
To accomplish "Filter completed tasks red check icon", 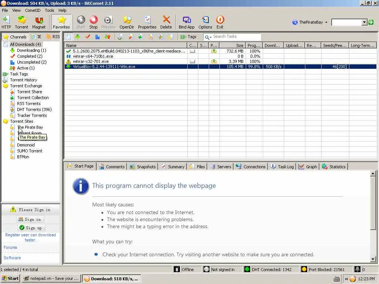I will point(87,37).
